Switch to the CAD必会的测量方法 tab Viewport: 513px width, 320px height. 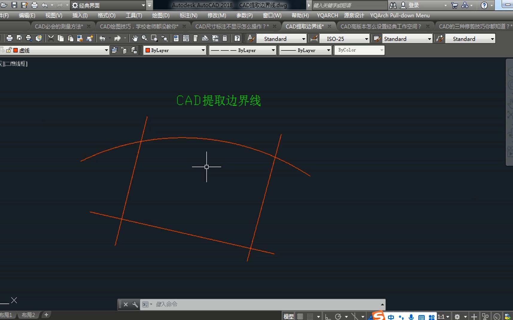tap(58, 26)
